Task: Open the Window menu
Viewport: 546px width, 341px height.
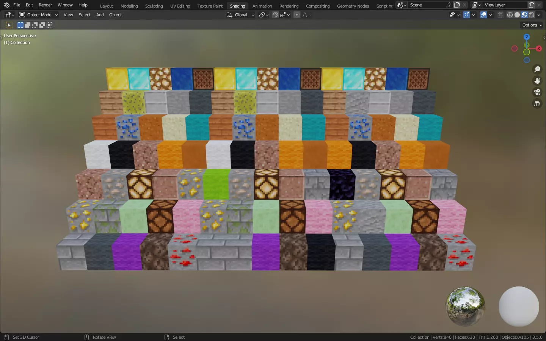Action: [x=65, y=5]
